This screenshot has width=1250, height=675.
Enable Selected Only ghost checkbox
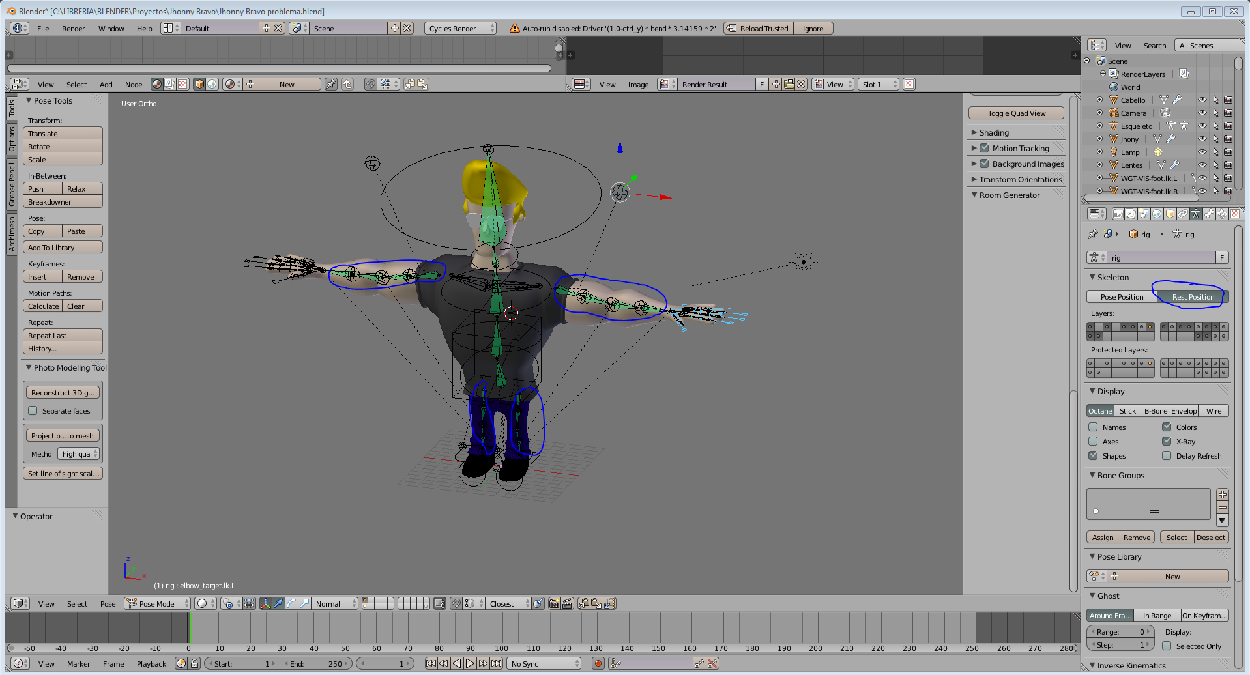pos(1167,646)
